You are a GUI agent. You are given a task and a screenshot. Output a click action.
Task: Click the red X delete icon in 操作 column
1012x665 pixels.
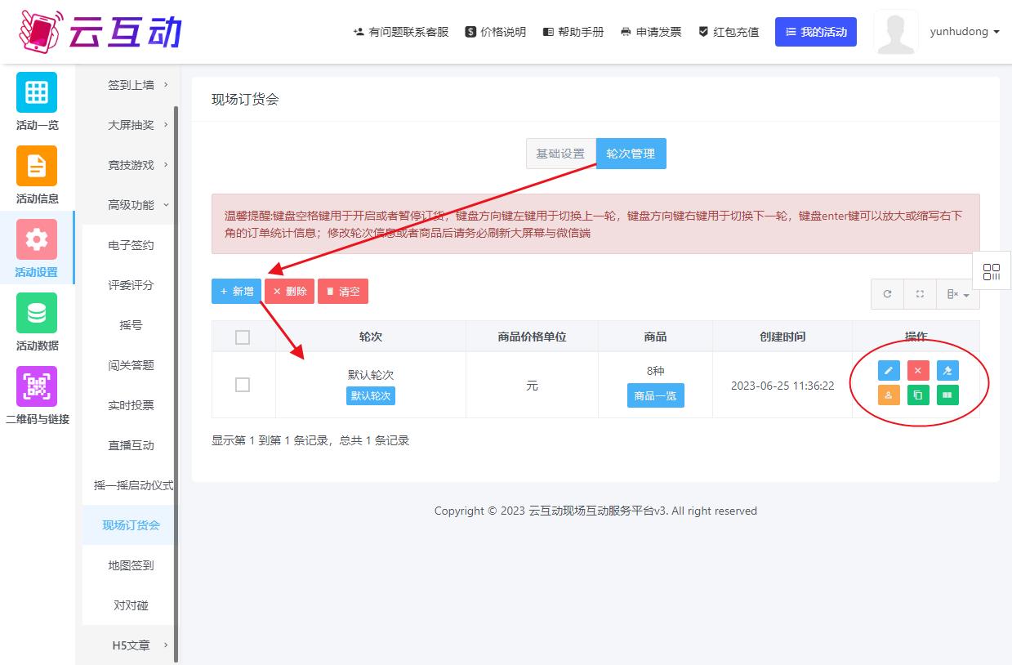(x=918, y=371)
